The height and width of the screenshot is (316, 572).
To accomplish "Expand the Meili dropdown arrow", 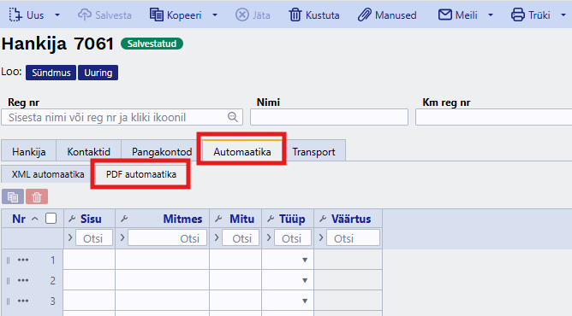I will (491, 15).
